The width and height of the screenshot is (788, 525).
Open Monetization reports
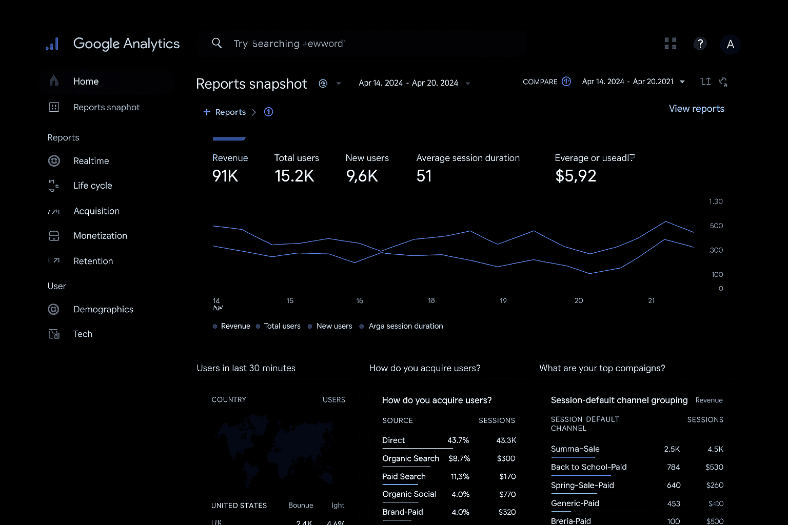coord(100,236)
